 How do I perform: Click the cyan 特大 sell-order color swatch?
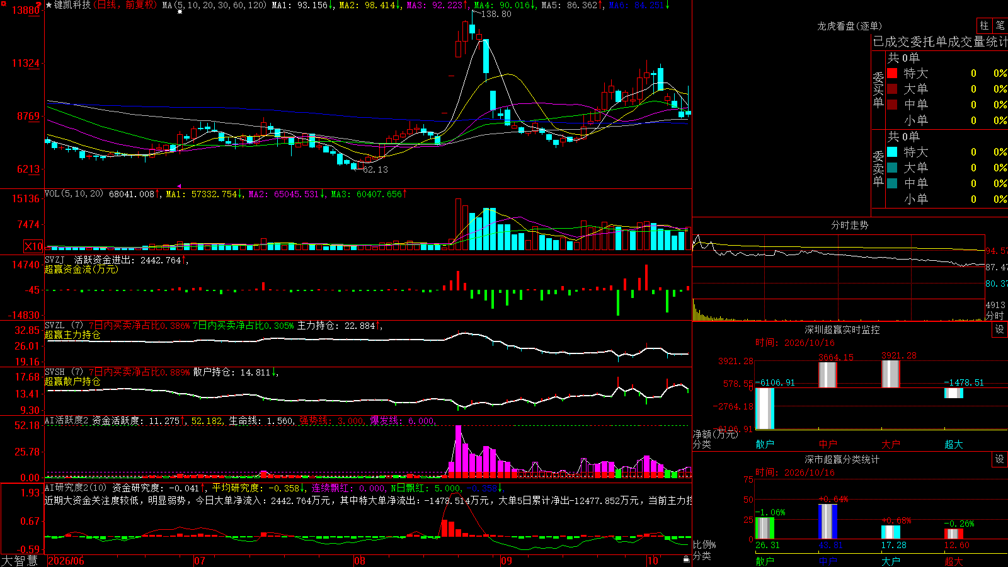coord(892,152)
